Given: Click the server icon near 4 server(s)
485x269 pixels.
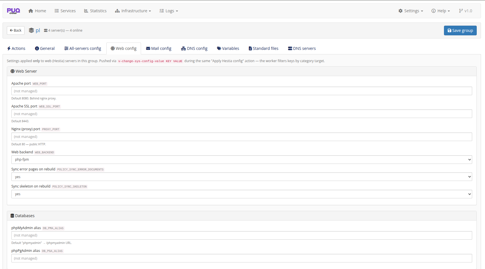Looking at the screenshot, I should 46,30.
